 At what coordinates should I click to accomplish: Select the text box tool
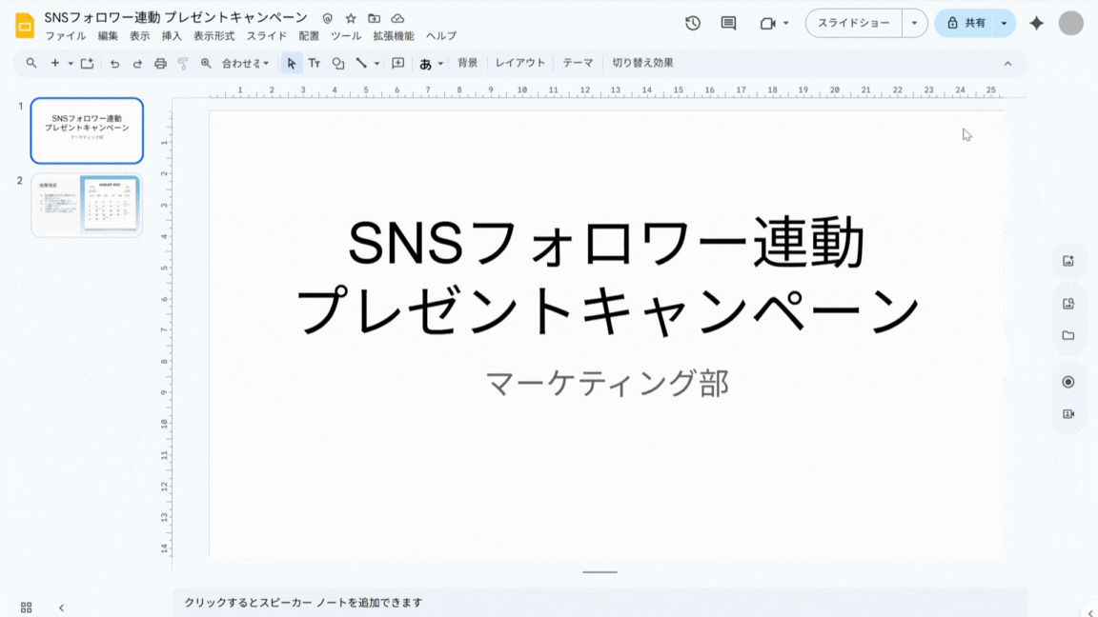point(315,63)
